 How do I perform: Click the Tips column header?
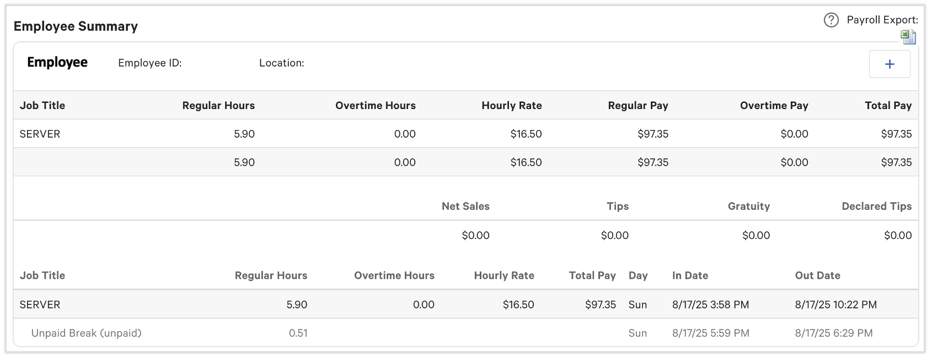(x=617, y=206)
